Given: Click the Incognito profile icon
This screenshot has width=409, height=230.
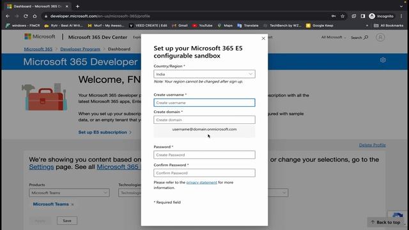Looking at the screenshot, I should coord(381,16).
